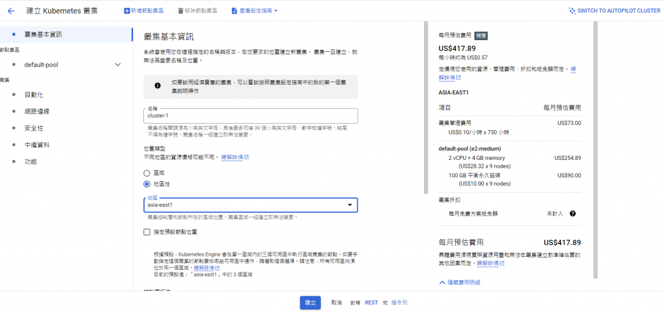Open 自動化 section

(x=34, y=95)
